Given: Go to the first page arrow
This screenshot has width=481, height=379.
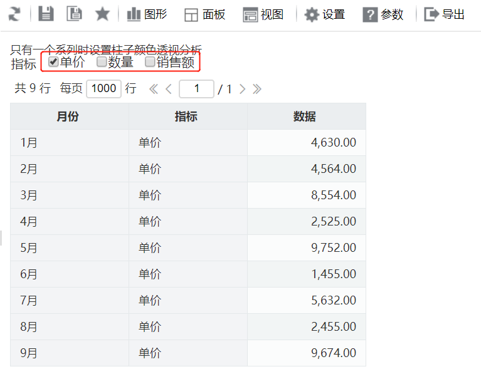Looking at the screenshot, I should point(154,89).
